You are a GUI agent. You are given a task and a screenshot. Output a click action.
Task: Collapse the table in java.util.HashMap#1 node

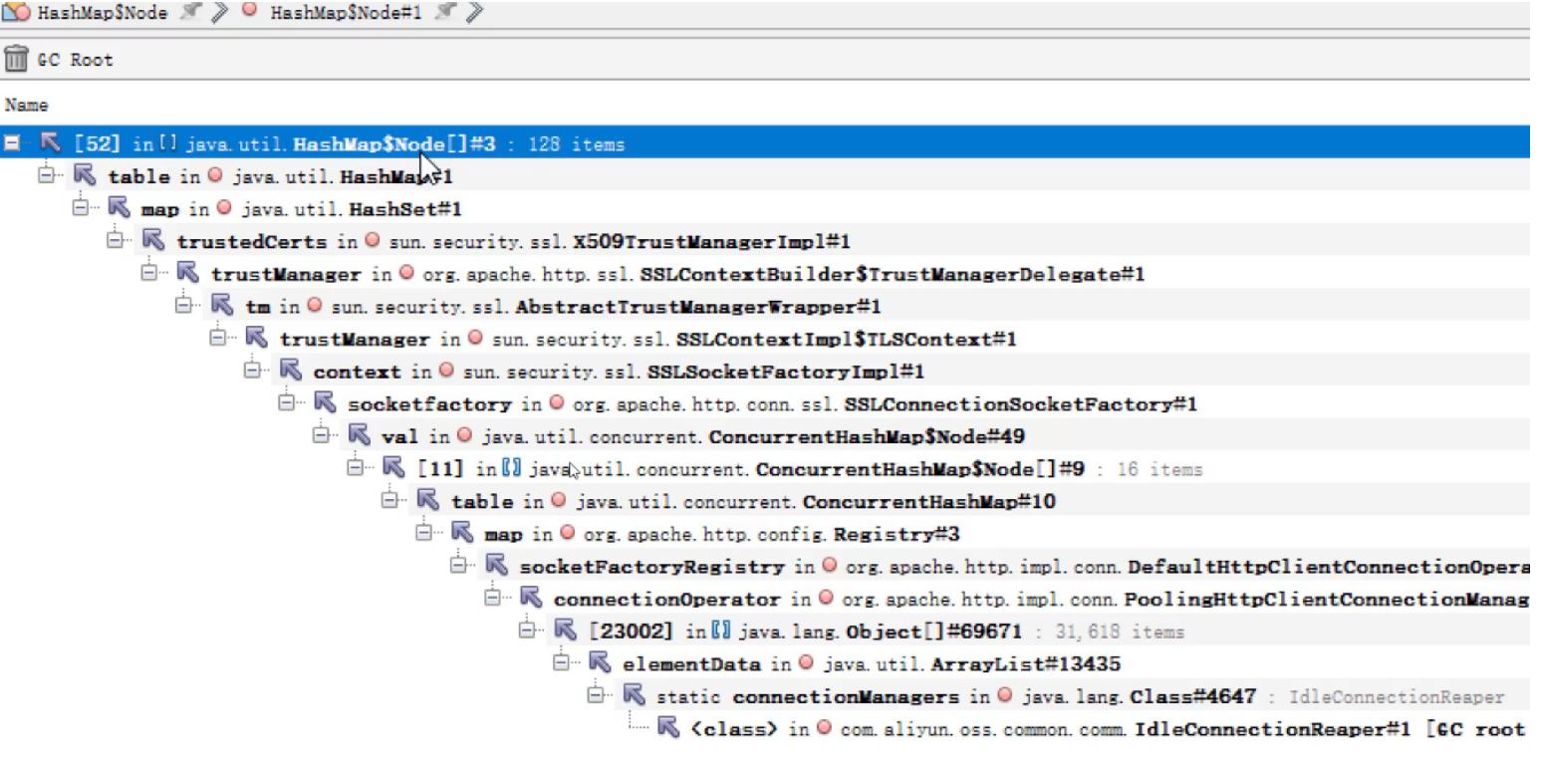(45, 175)
